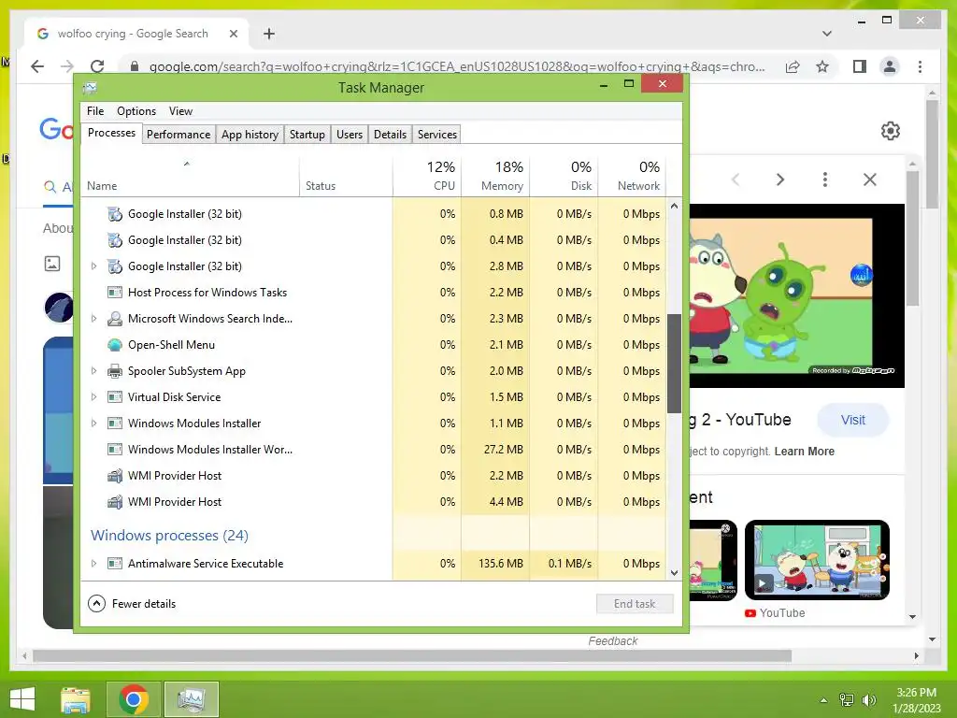The image size is (957, 718).
Task: Click the Task Manager title bar icon
Action: coord(90,88)
